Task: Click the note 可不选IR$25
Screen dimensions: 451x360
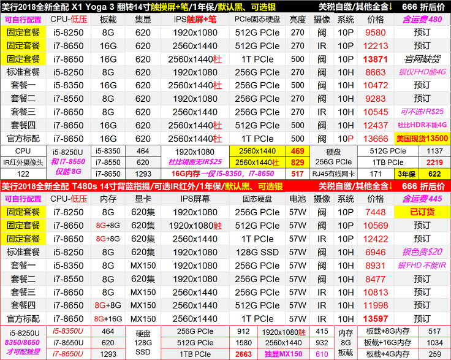Action: point(422,112)
